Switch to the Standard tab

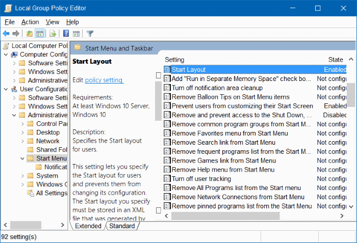point(122,226)
